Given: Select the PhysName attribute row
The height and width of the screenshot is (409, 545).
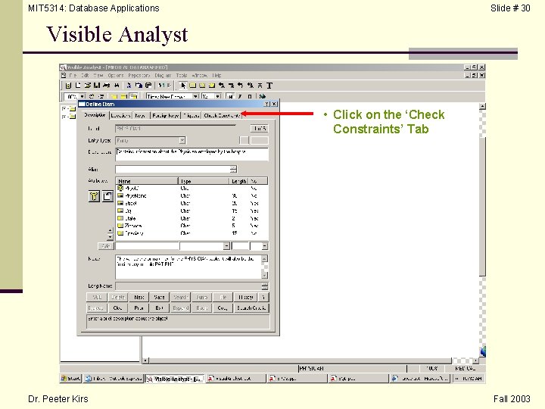Looking at the screenshot, I should (x=192, y=196).
